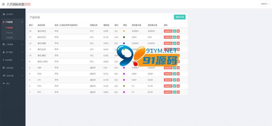
Task: Delete product 17 美元/日元 with trash icon
Action: click(x=178, y=37)
